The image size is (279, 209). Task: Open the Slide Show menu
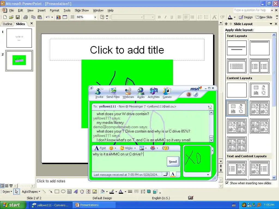tap(82, 10)
